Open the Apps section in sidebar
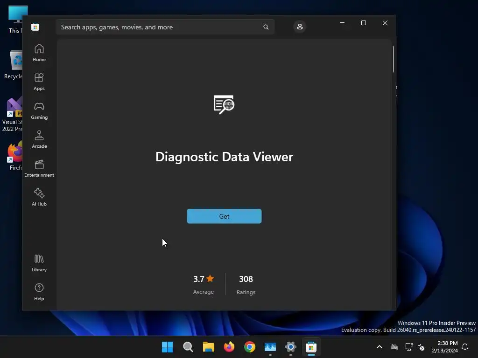 point(39,82)
